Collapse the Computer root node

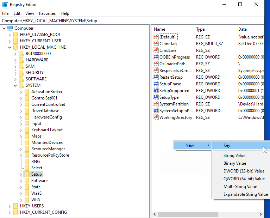point(4,28)
